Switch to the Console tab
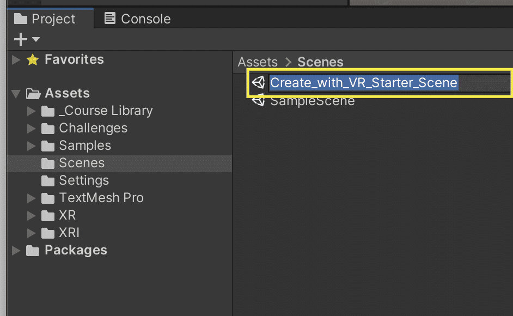513x316 pixels. [x=137, y=19]
